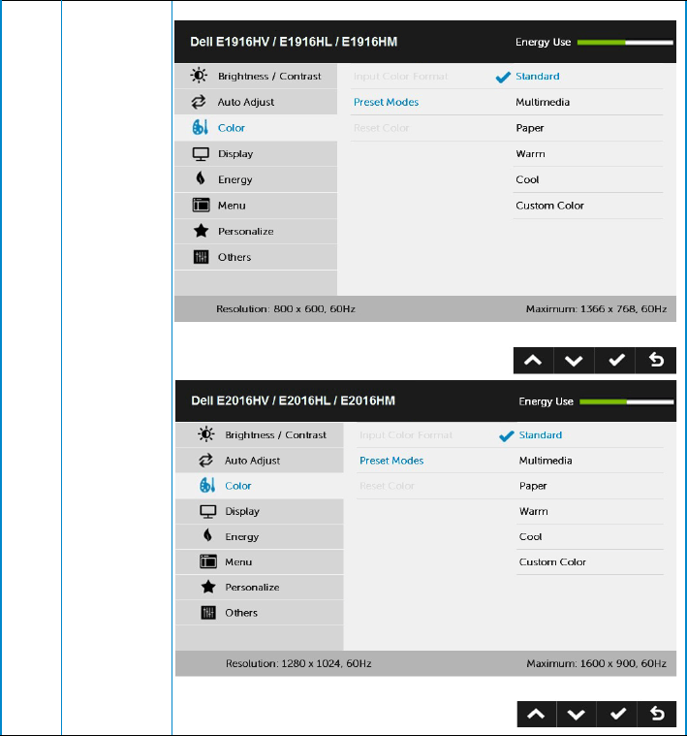Click 'Maximum: 1600 x 900, 60Hz' text
The width and height of the screenshot is (687, 736).
(x=596, y=663)
